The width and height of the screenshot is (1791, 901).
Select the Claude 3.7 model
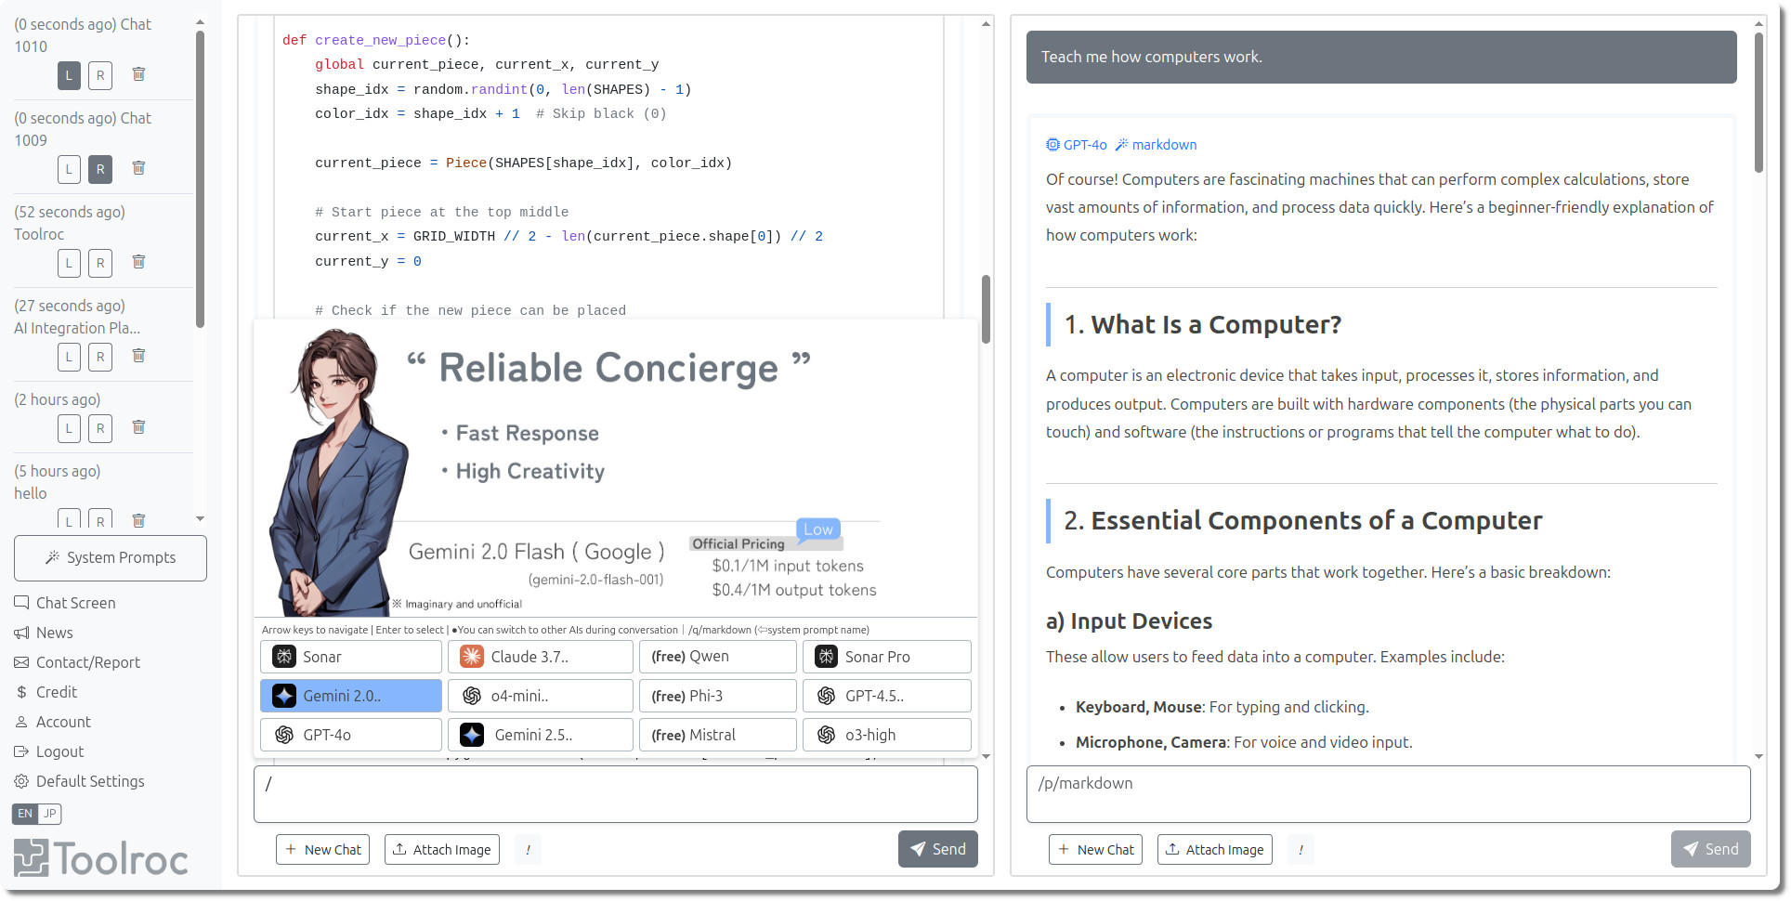541,657
